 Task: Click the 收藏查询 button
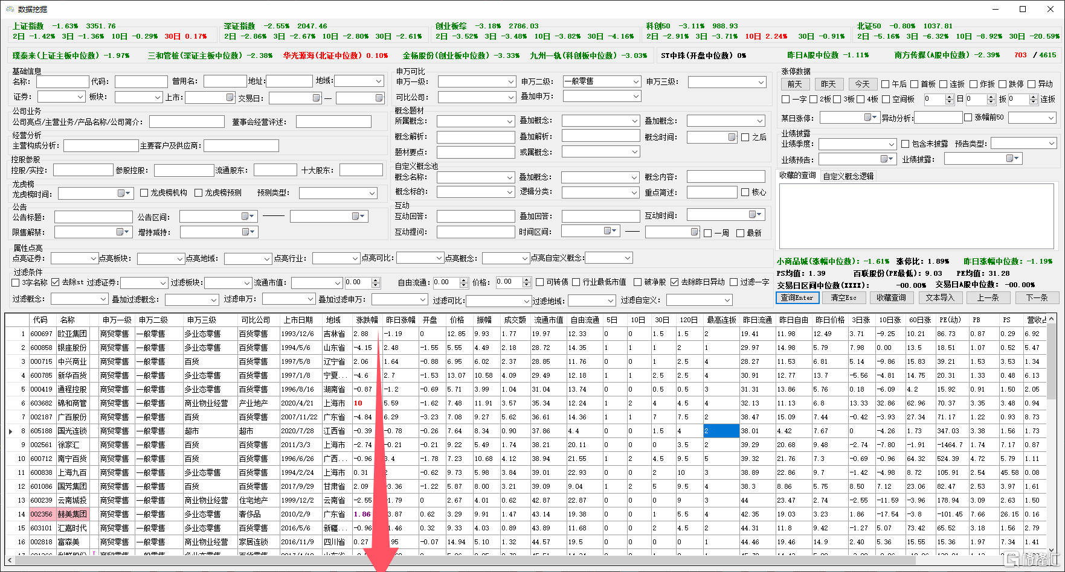[x=891, y=297]
